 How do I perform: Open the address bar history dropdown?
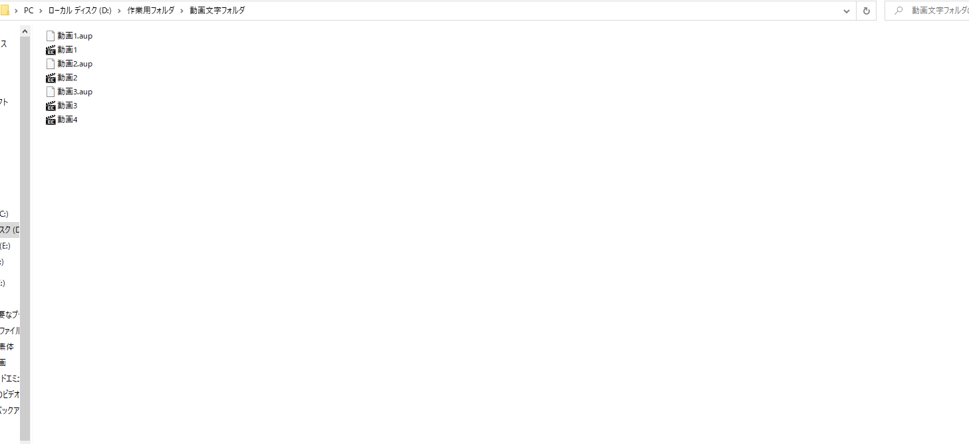847,11
